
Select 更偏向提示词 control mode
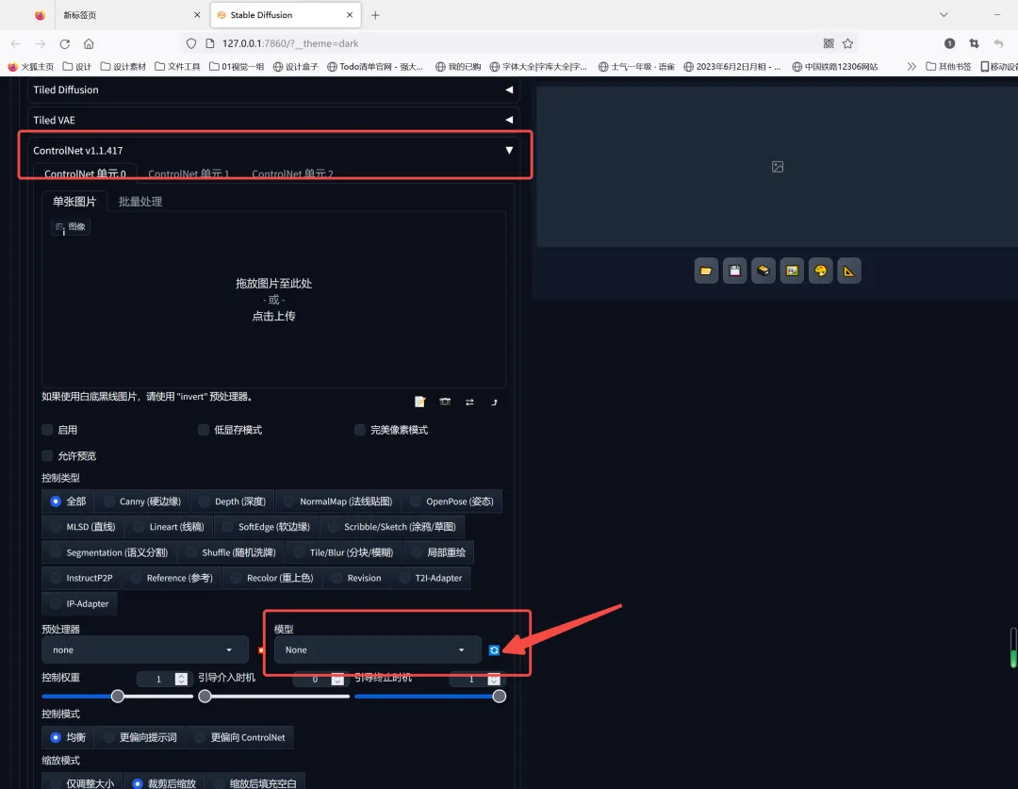pos(140,737)
